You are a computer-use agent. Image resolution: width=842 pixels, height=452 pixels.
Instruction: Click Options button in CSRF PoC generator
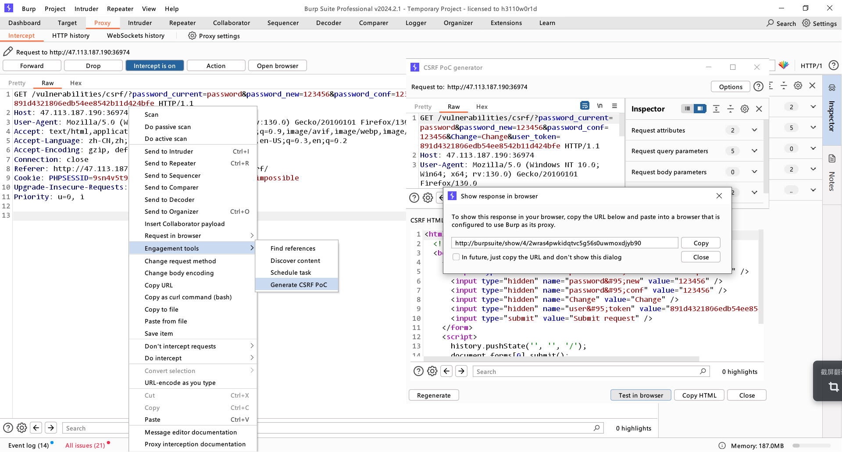tap(731, 86)
